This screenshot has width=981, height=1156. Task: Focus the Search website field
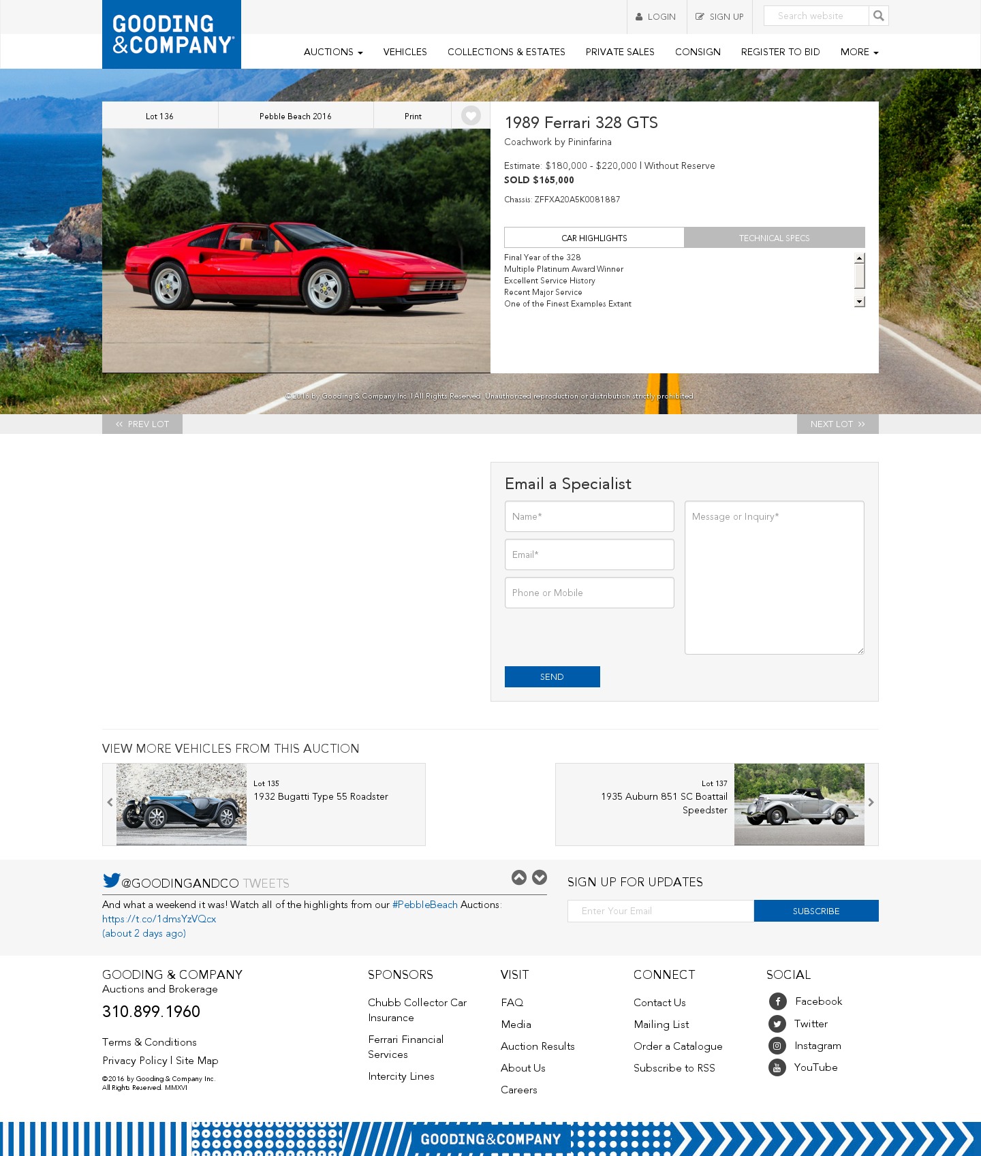[816, 16]
